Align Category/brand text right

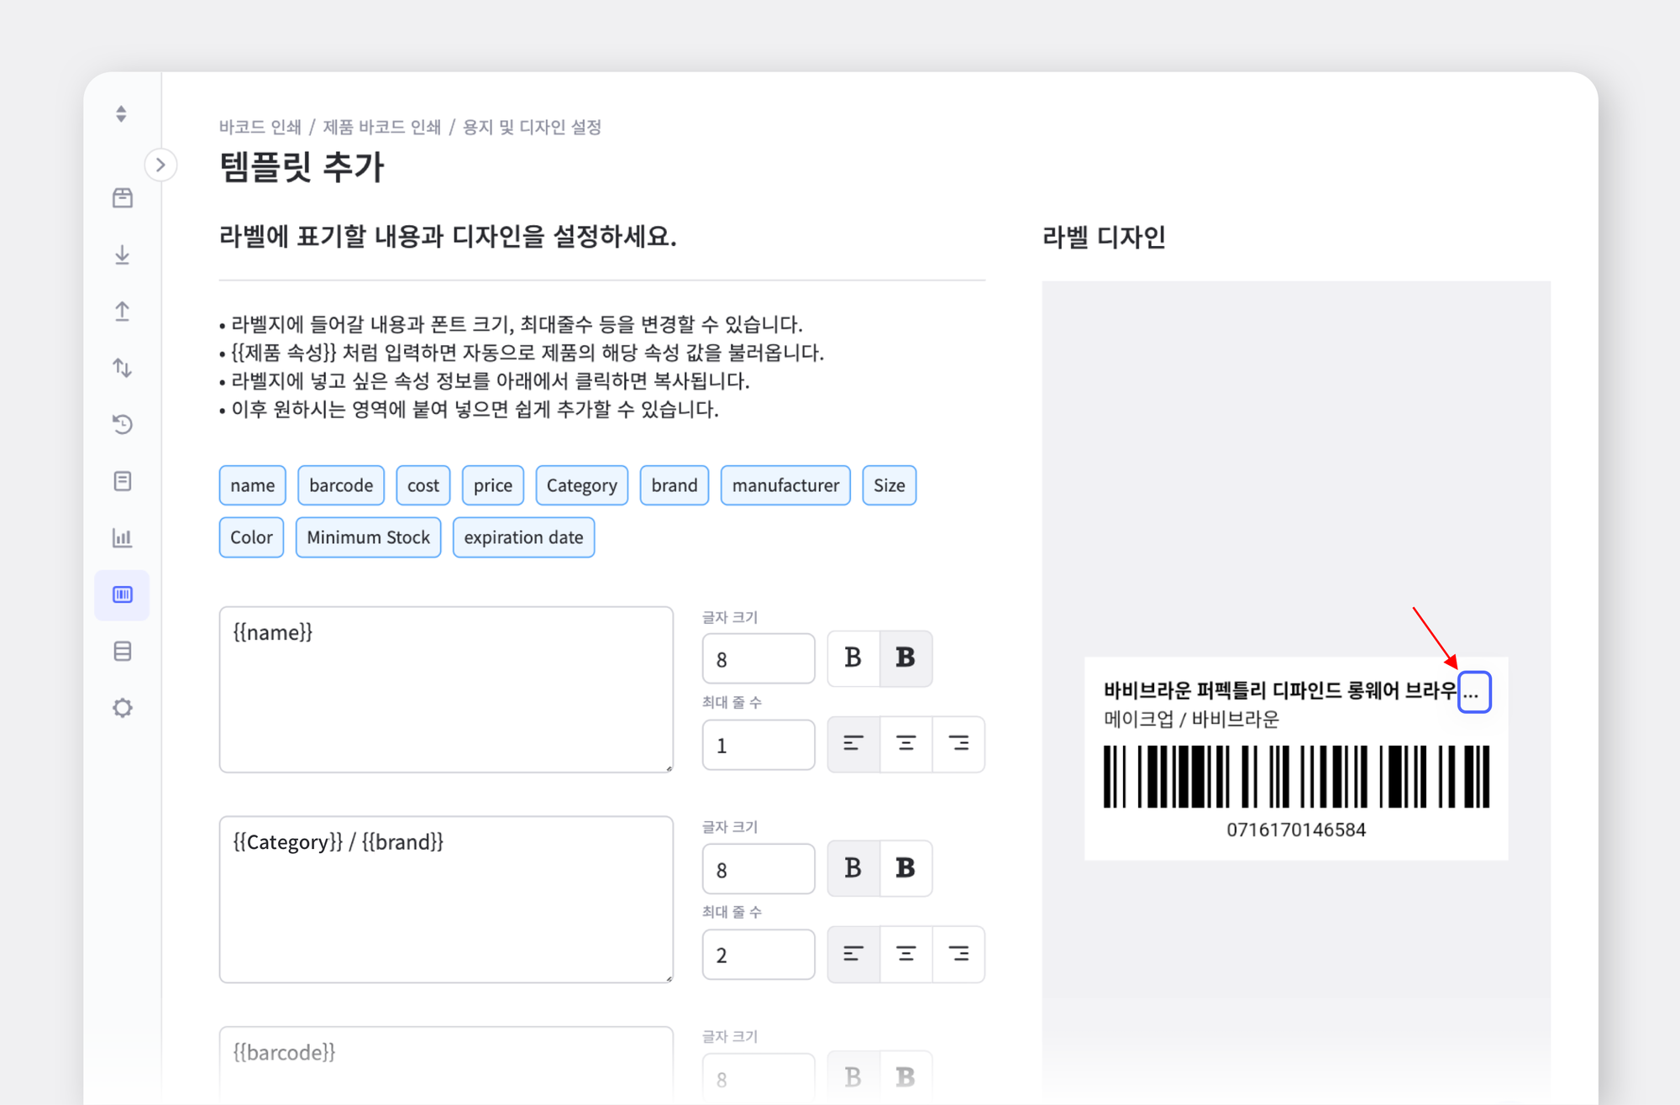click(958, 954)
